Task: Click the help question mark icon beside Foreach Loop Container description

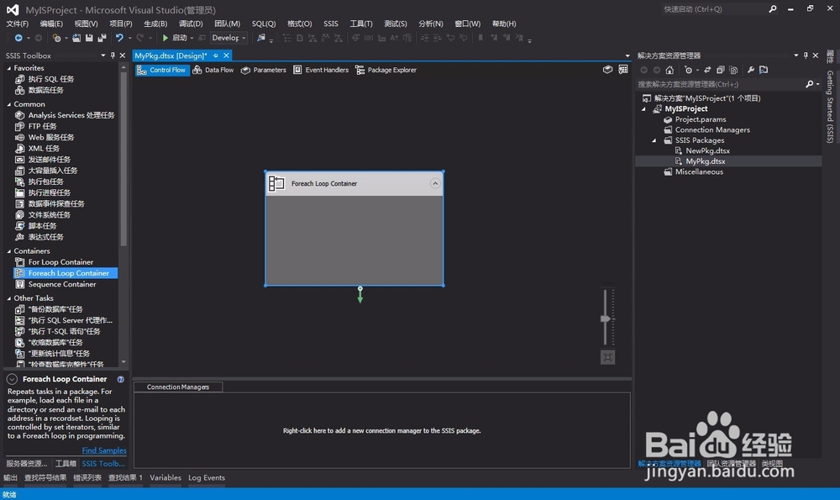Action: point(120,380)
